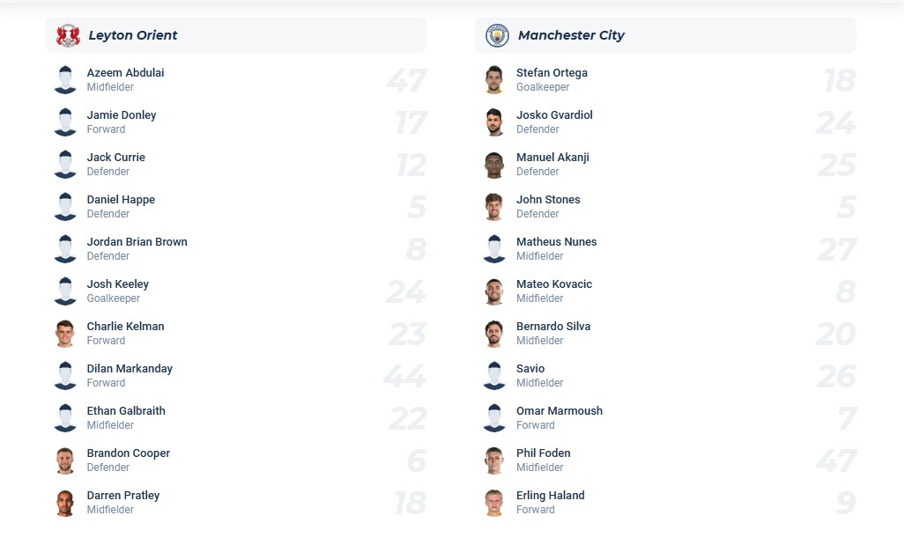
Task: Click Charlie Kelman's profile picture
Action: click(65, 333)
